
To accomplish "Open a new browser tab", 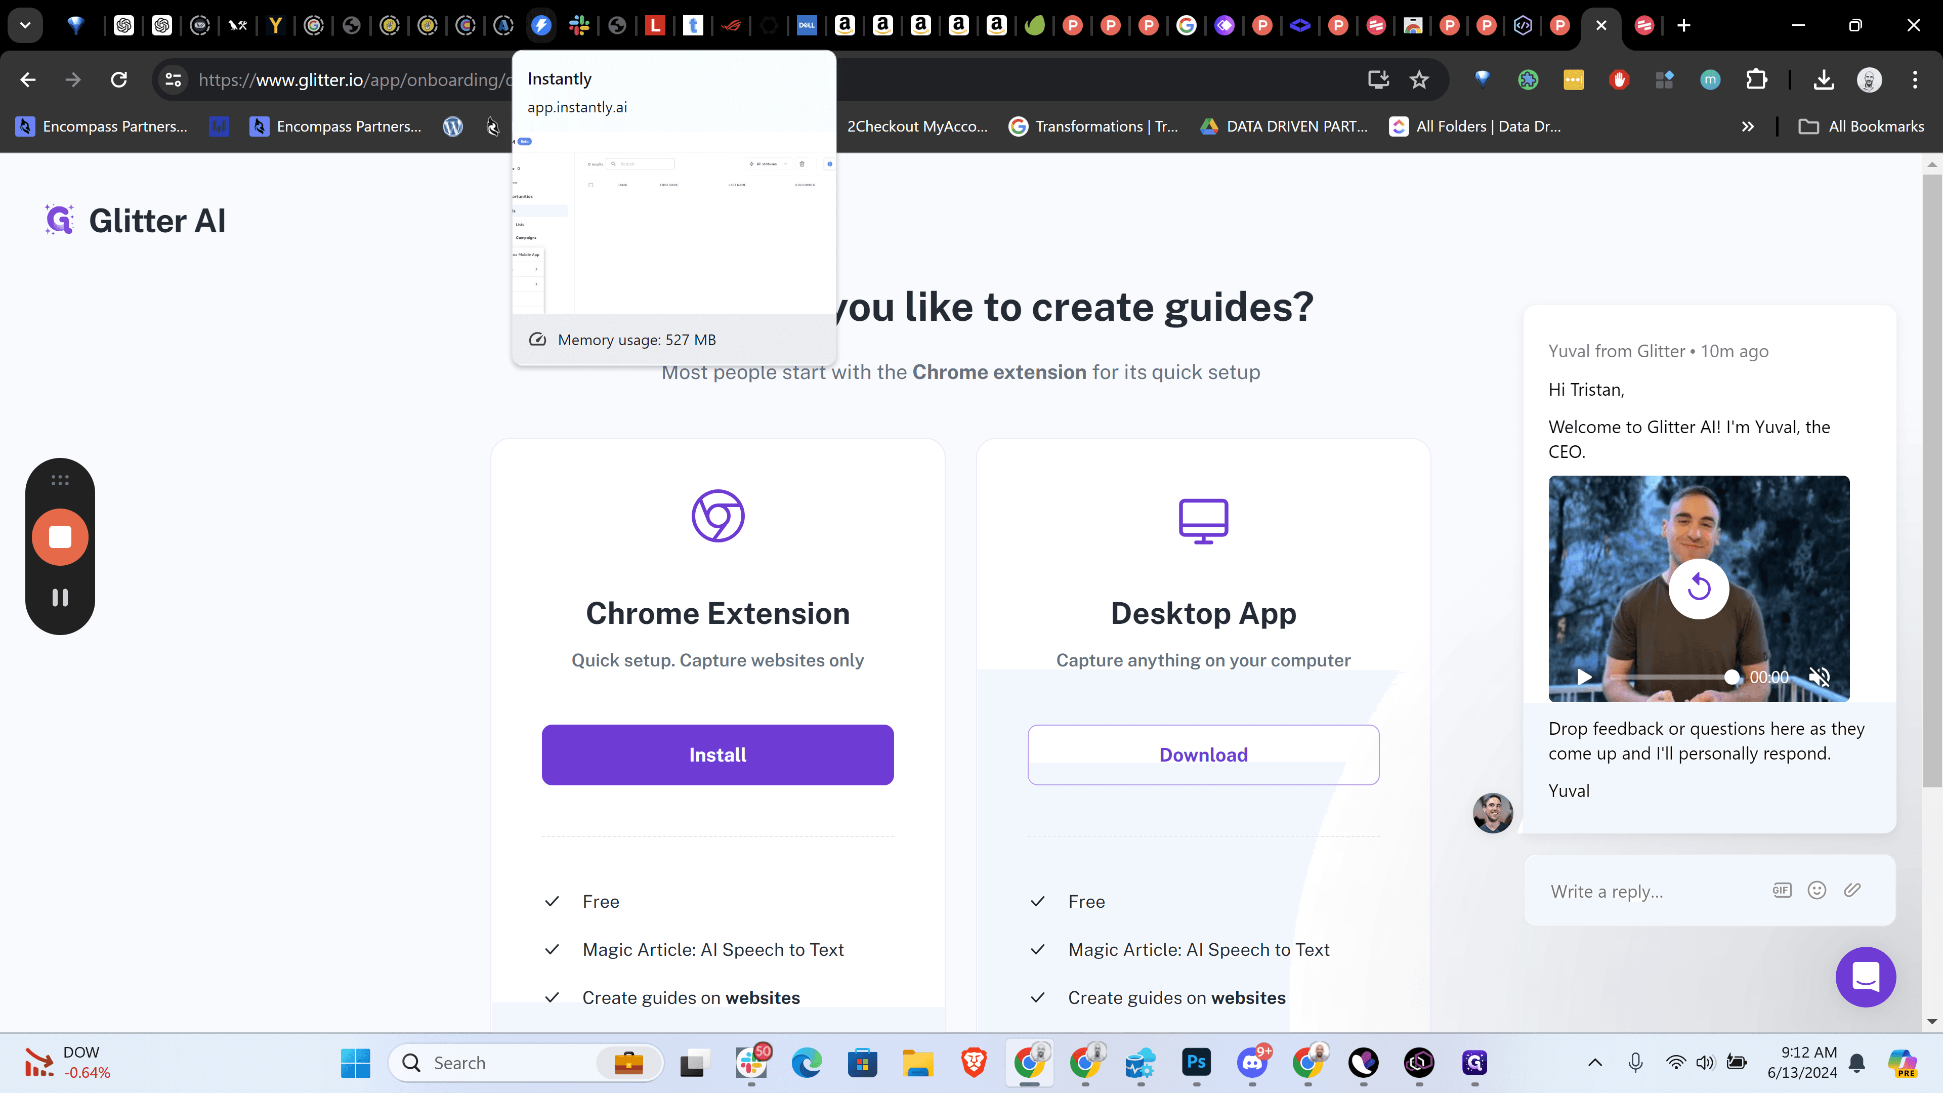I will click(1683, 25).
